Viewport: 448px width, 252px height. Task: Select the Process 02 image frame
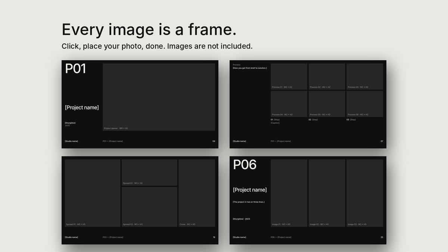tap(327, 77)
